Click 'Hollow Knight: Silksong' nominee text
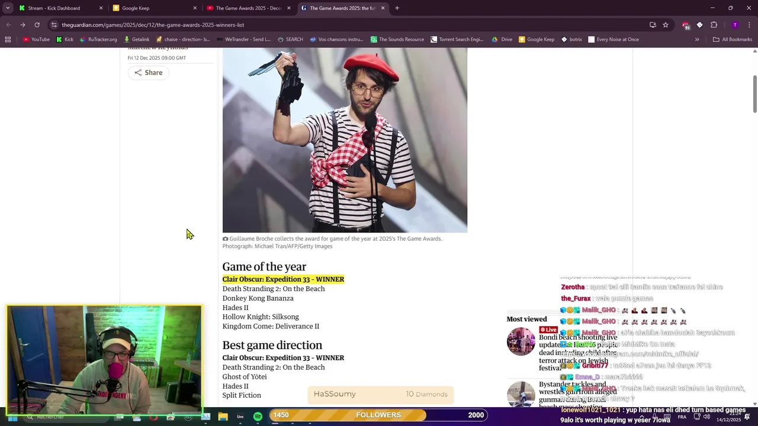 261,317
